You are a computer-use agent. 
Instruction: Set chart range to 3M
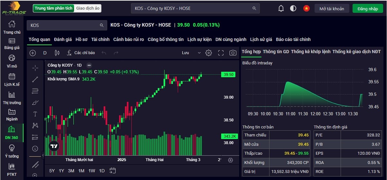click(71, 171)
